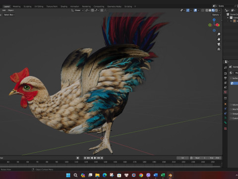Open the transform pivot point dropdown
This screenshot has width=238, height=179.
(87, 10)
